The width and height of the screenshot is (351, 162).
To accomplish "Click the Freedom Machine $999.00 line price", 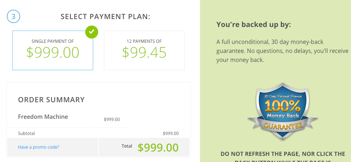I will [x=112, y=120].
